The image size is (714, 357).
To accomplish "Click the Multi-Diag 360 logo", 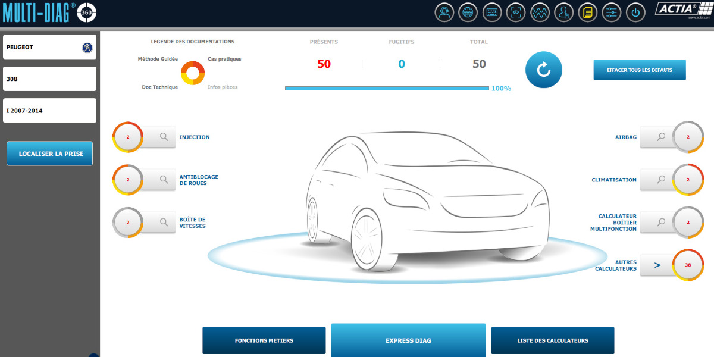I will [x=49, y=12].
